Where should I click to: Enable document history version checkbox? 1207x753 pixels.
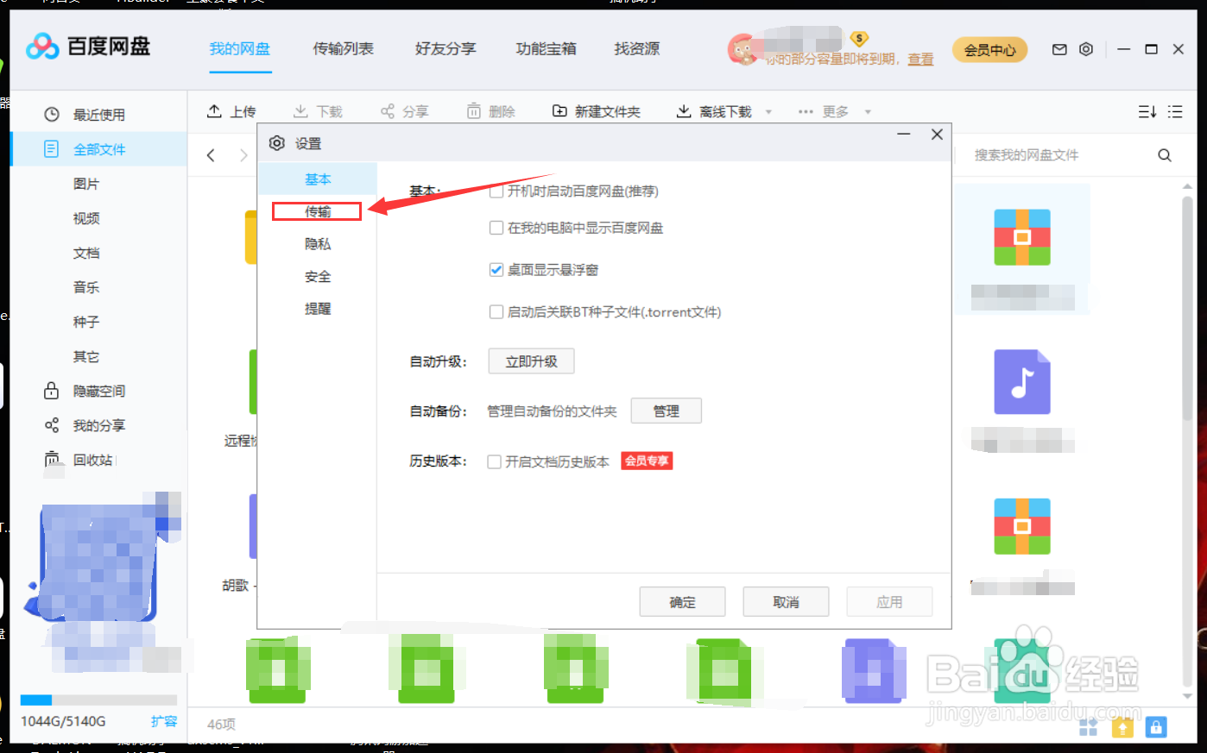pos(495,461)
